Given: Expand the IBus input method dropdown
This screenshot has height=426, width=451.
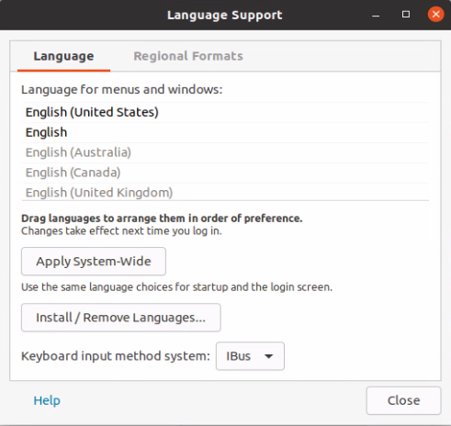Looking at the screenshot, I should coord(250,356).
